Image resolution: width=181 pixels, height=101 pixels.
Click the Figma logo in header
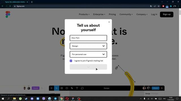[x=8, y=14]
